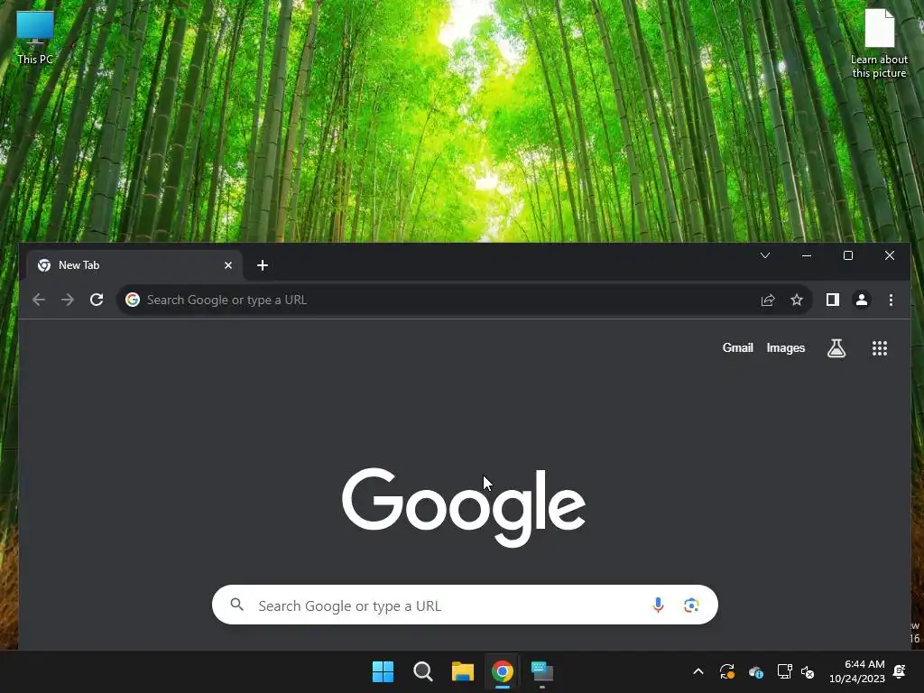Screen dimensions: 924x693
Task: Click the OneDrive cloud tray icon
Action: coord(756,671)
